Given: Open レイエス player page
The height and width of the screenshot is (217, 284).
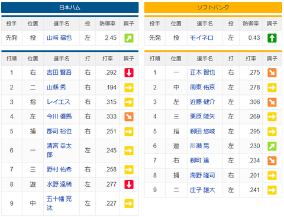Looking at the screenshot, I should point(59,102).
